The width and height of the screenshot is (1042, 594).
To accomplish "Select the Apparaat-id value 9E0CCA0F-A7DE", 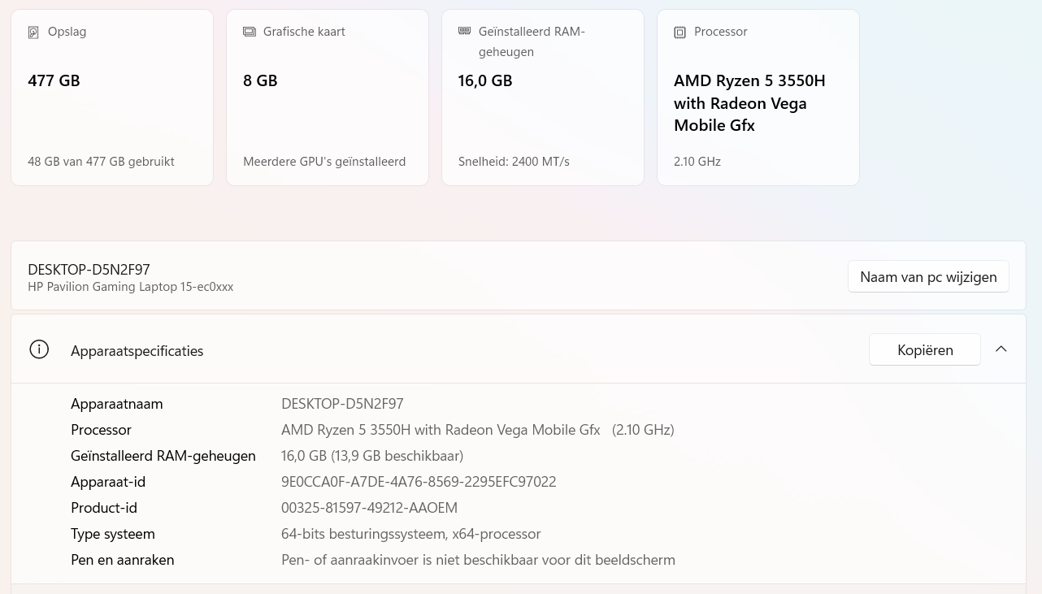I will coord(418,482).
